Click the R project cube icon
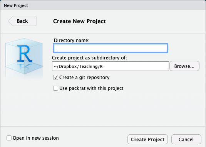This screenshot has width=206, height=147. coord(24,56)
